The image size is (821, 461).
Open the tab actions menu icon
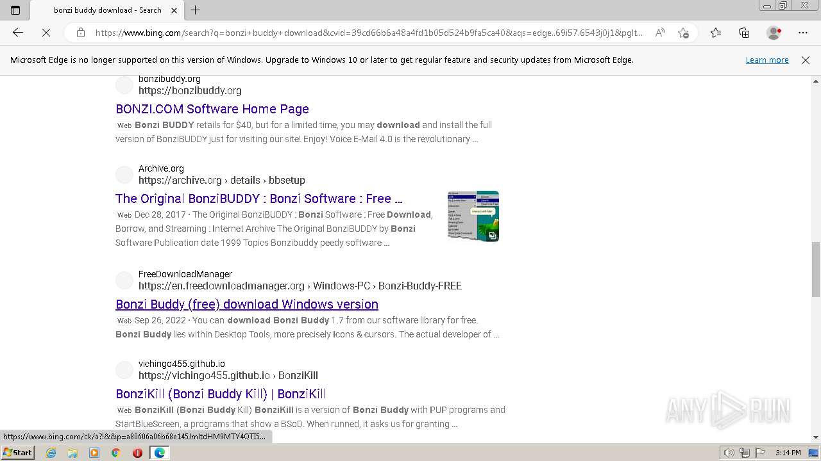point(15,10)
